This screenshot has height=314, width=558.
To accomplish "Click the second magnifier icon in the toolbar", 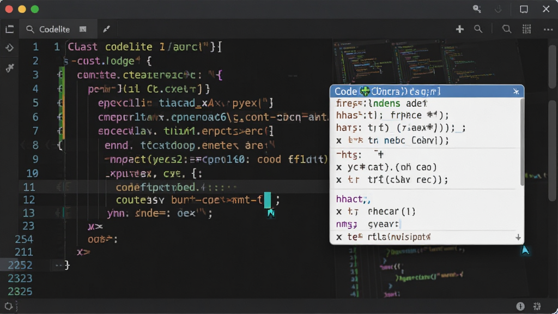I will (506, 29).
